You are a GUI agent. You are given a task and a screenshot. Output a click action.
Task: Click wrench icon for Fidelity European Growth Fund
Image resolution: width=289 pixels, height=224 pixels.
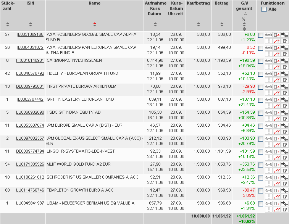(268, 74)
